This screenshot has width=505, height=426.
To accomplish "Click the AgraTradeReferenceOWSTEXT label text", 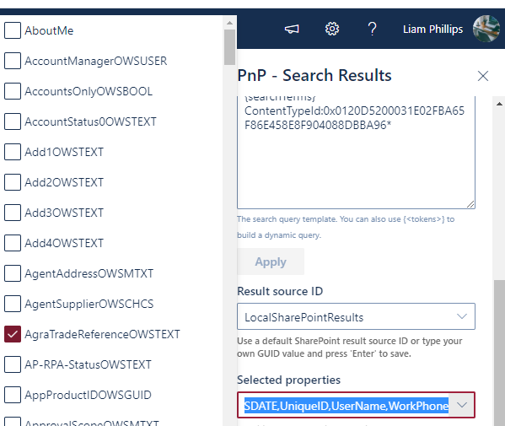I will point(102,334).
